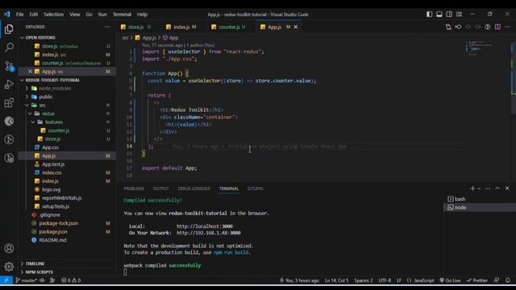Viewport: 516px width, 290px height.
Task: Click the master branch in status bar
Action: (x=27, y=280)
